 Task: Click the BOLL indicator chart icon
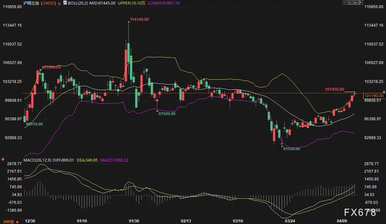click(x=65, y=3)
